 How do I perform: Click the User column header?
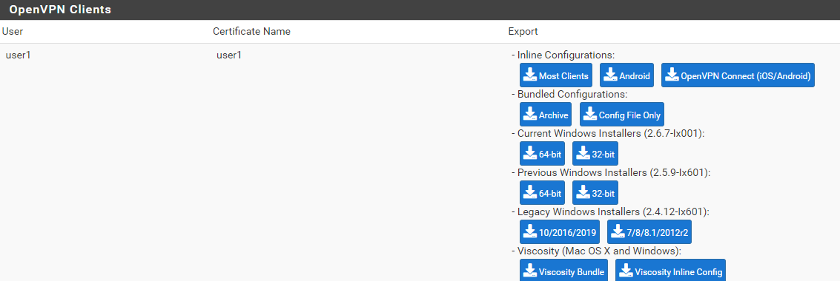coord(13,32)
